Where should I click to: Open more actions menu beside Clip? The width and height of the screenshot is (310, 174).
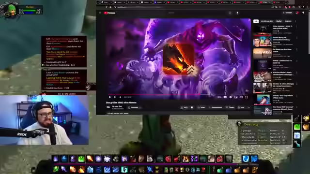(248, 107)
